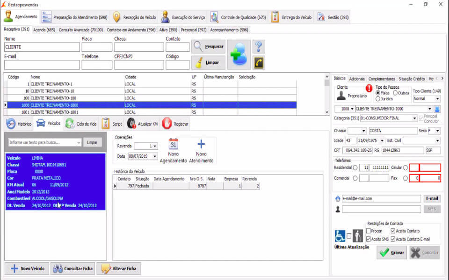Open the Execução do Serviço icon
449x280 pixels.
pyautogui.click(x=165, y=17)
